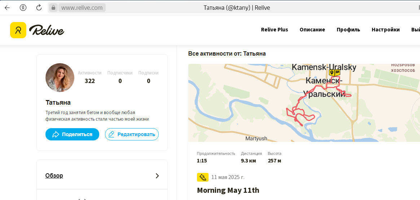The width and height of the screenshot is (420, 200).
Task: Open the Relive Plus menu item
Action: (275, 30)
